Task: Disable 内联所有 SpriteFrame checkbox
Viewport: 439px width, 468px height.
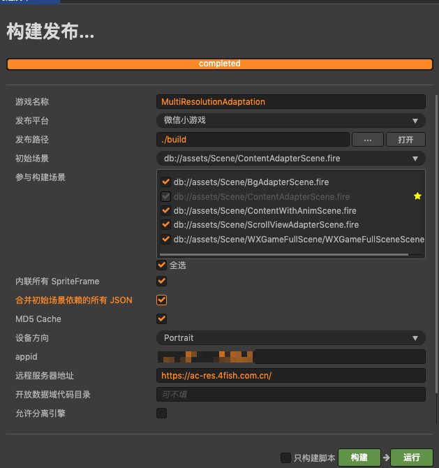Action: (x=162, y=281)
